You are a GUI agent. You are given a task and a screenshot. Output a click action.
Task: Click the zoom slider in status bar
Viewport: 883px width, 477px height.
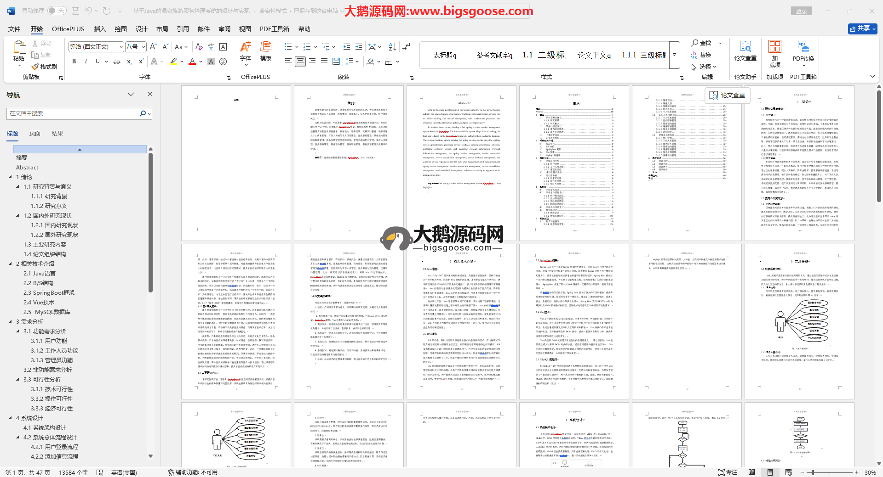pyautogui.click(x=813, y=472)
